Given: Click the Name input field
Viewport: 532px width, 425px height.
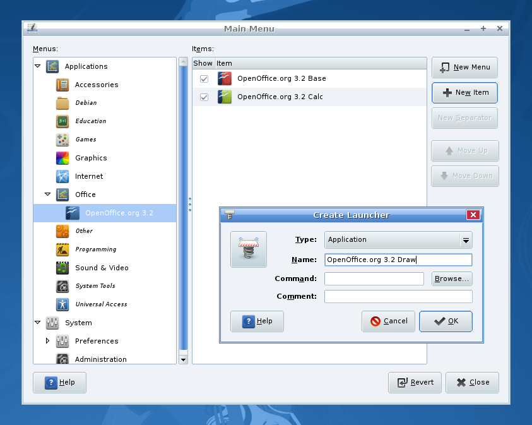Looking at the screenshot, I should pos(398,260).
